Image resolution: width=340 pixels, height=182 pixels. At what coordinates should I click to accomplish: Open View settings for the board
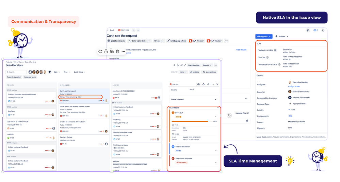tap(209, 72)
